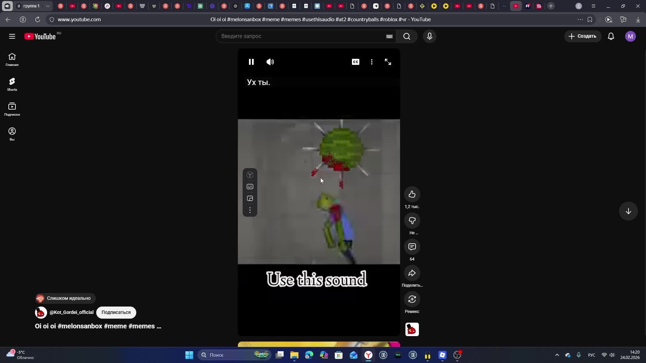
Task: Open the notifications bell
Action: (611, 36)
